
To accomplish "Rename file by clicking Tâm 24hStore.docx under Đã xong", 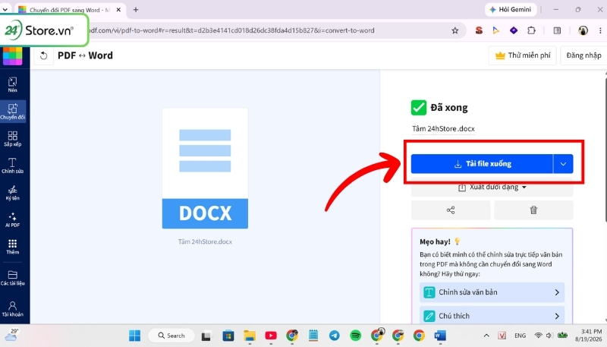I will coord(443,128).
